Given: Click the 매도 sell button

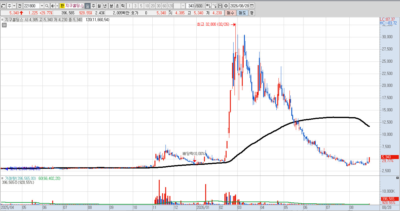Looking at the screenshot, I should pyautogui.click(x=242, y=13).
